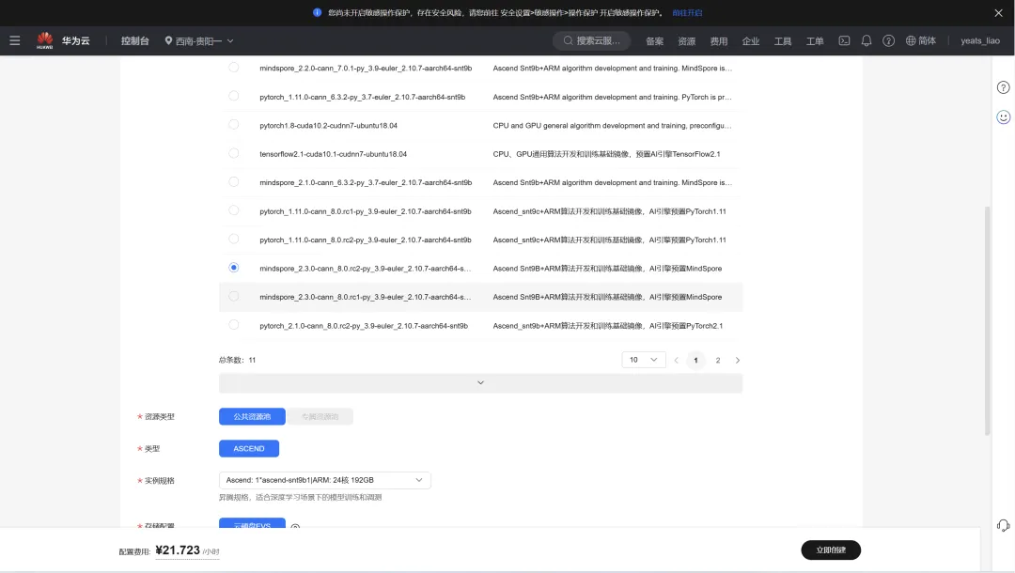The image size is (1015, 573).
Task: Open the 费用 menu in top bar
Action: (718, 41)
